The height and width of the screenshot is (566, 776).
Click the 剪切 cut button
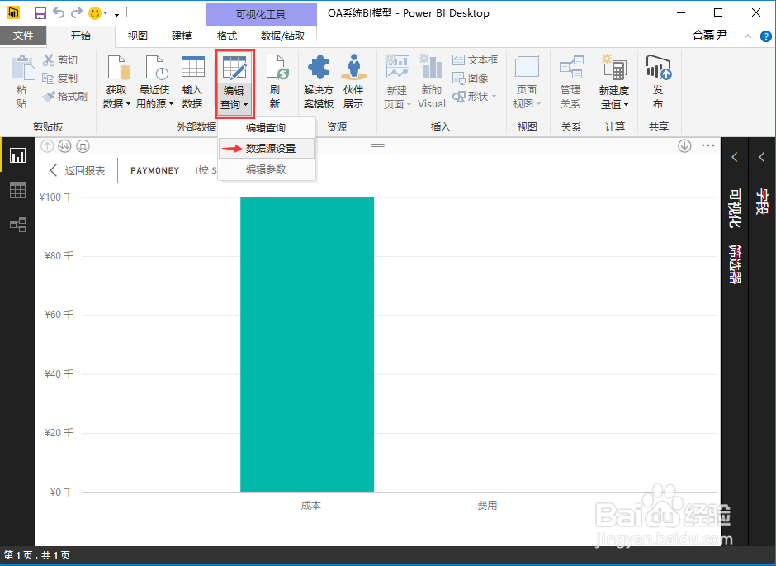[60, 60]
